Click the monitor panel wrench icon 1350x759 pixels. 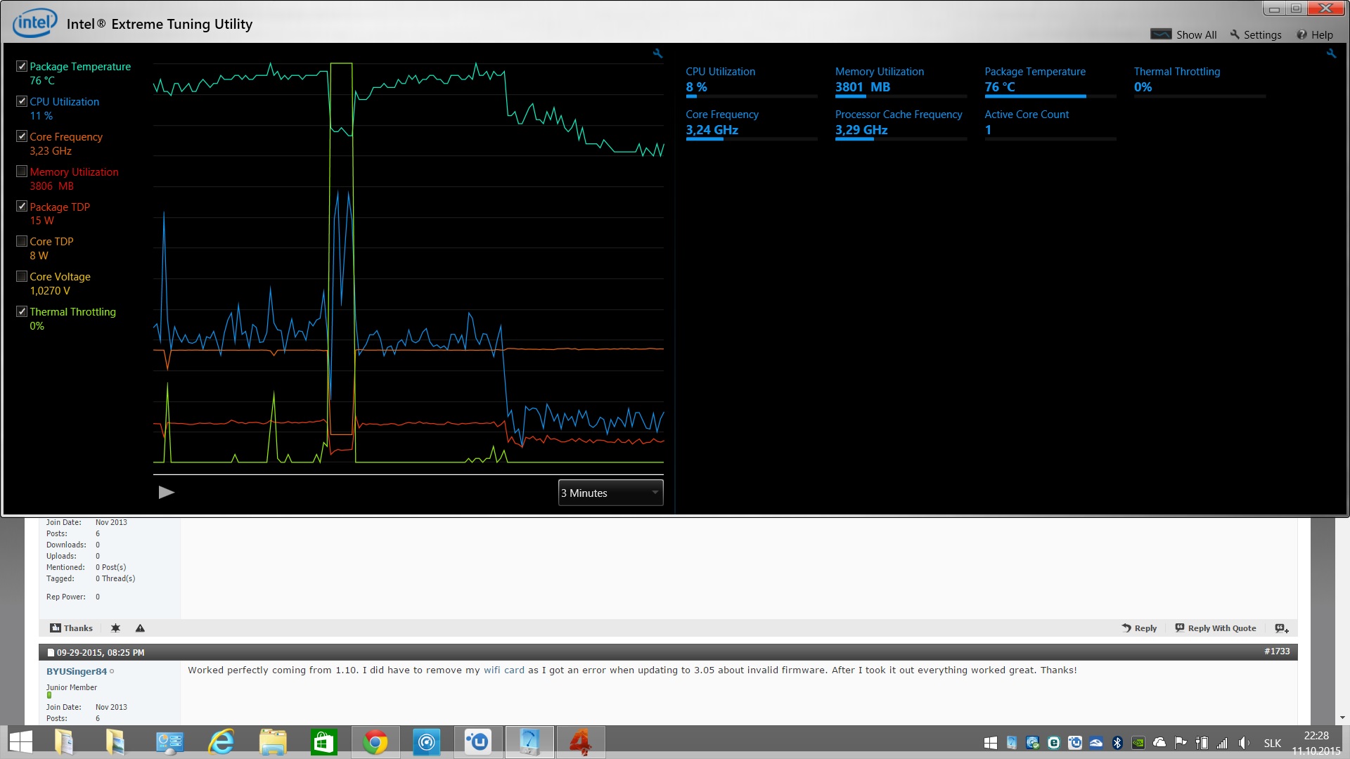click(1331, 53)
